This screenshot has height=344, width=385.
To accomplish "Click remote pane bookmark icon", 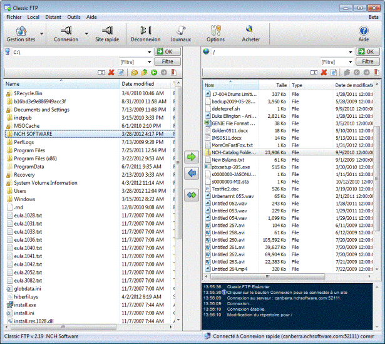I will (x=376, y=72).
